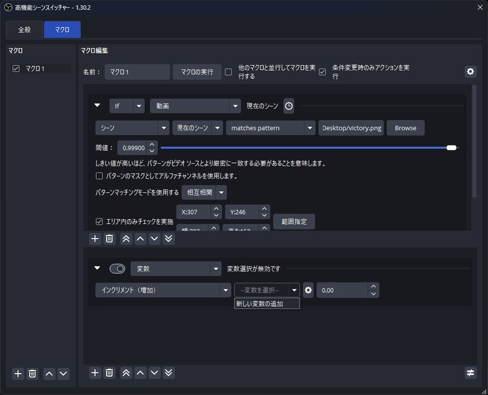The height and width of the screenshot is (395, 488).
Task: Click the 0.00 value input field
Action: [x=342, y=290]
